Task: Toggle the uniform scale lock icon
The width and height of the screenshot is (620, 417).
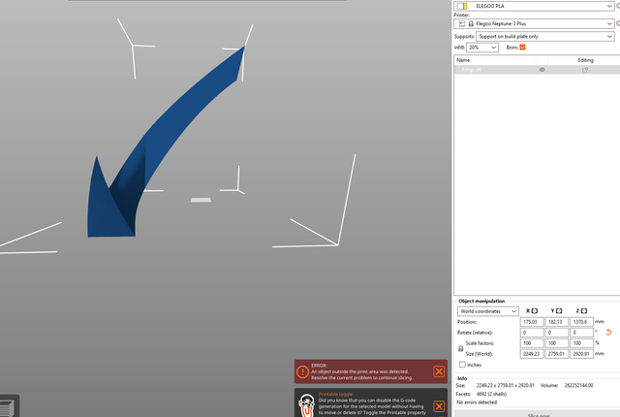Action: point(461,348)
